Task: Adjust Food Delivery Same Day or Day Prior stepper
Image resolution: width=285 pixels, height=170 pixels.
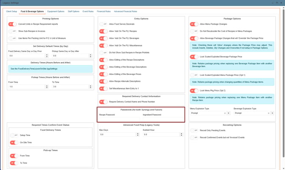Action: [47, 56]
